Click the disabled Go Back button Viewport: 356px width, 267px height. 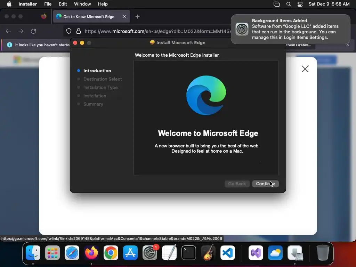pos(237,184)
